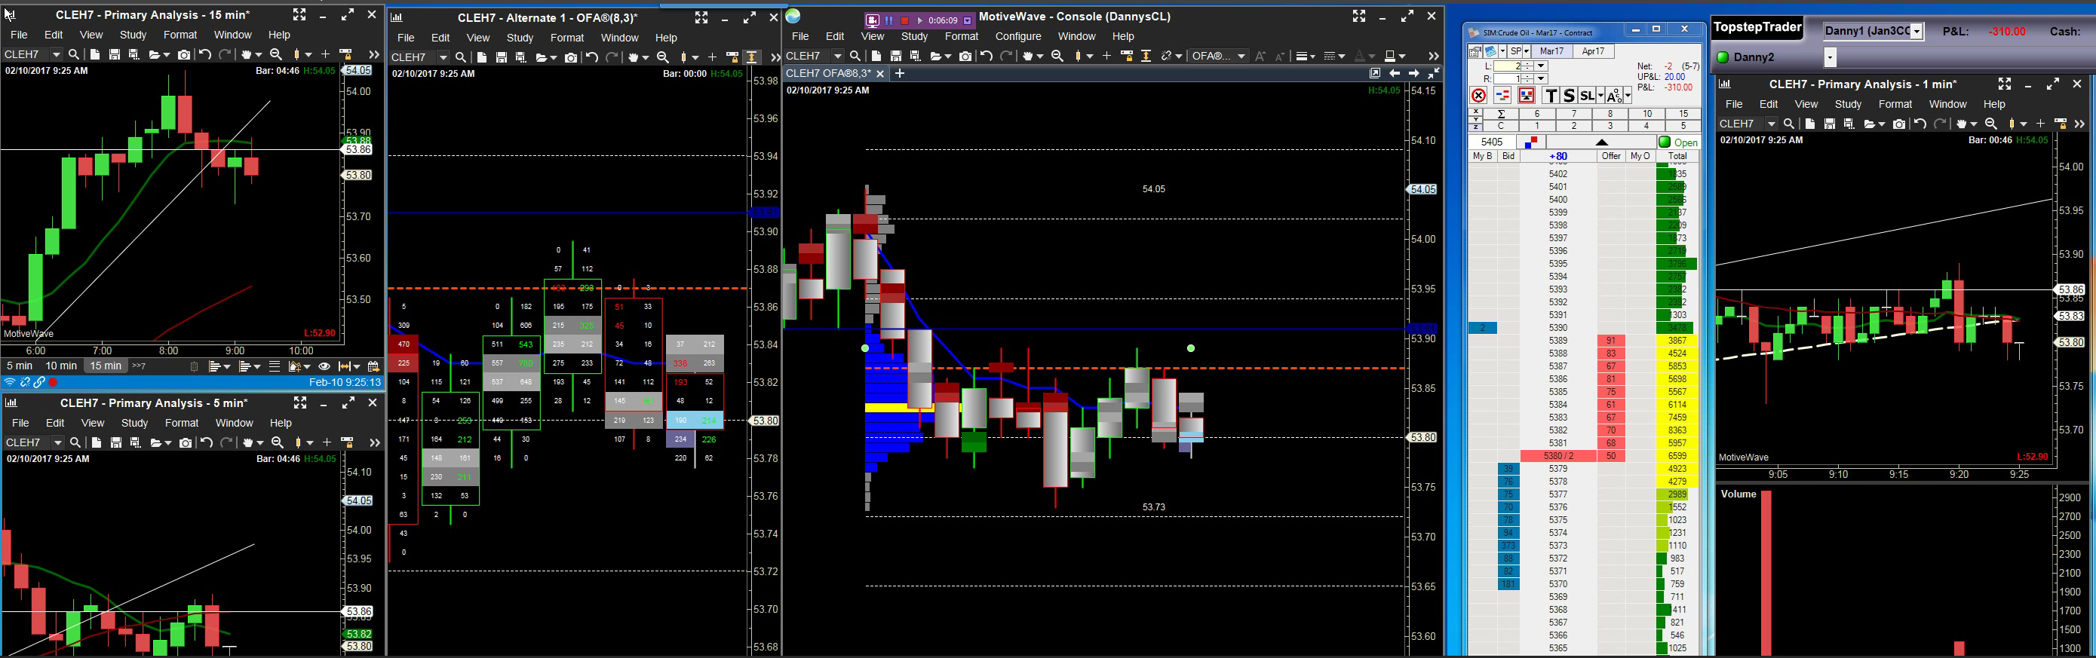Take a snapshot of the 15 min chart
2096x658 pixels.
click(x=184, y=54)
